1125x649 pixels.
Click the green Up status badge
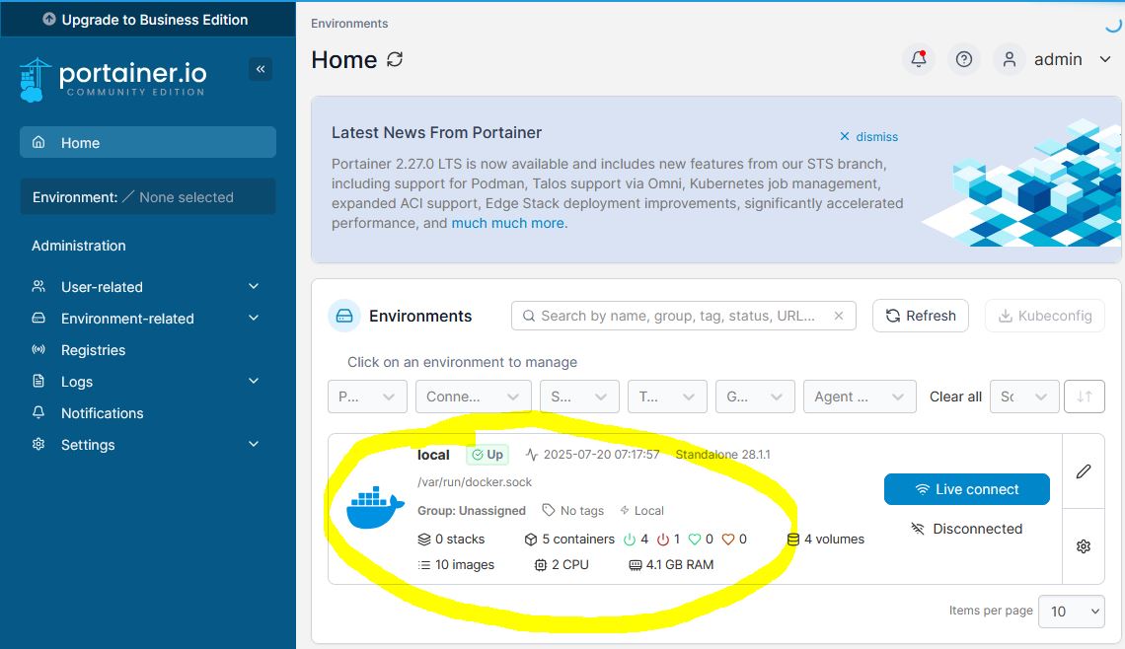tap(487, 455)
